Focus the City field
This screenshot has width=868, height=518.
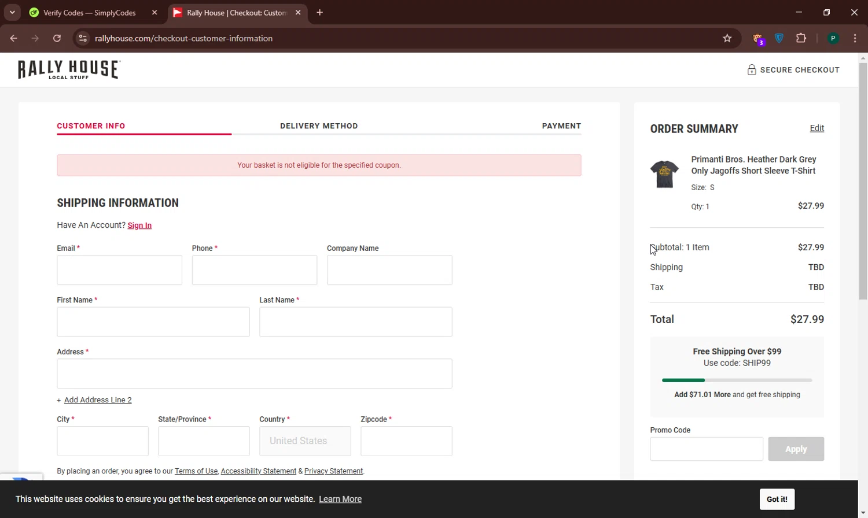pyautogui.click(x=102, y=441)
